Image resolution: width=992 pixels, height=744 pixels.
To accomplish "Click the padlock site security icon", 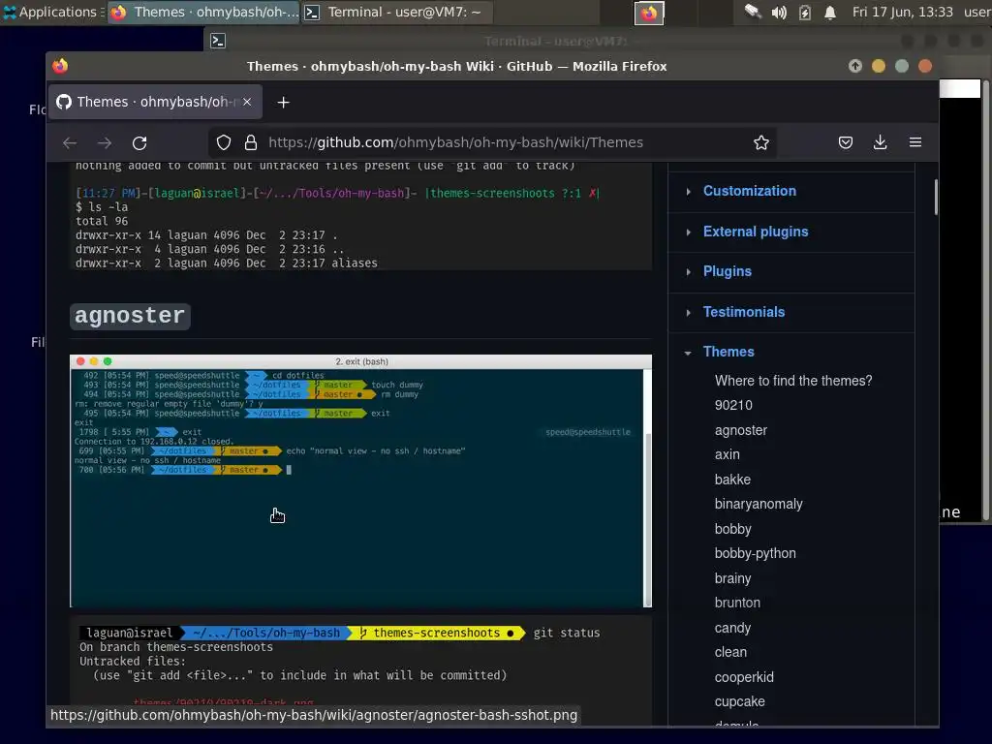I will pos(251,142).
